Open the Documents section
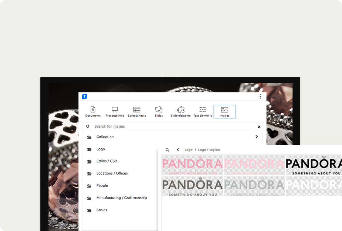The width and height of the screenshot is (342, 231). [93, 111]
